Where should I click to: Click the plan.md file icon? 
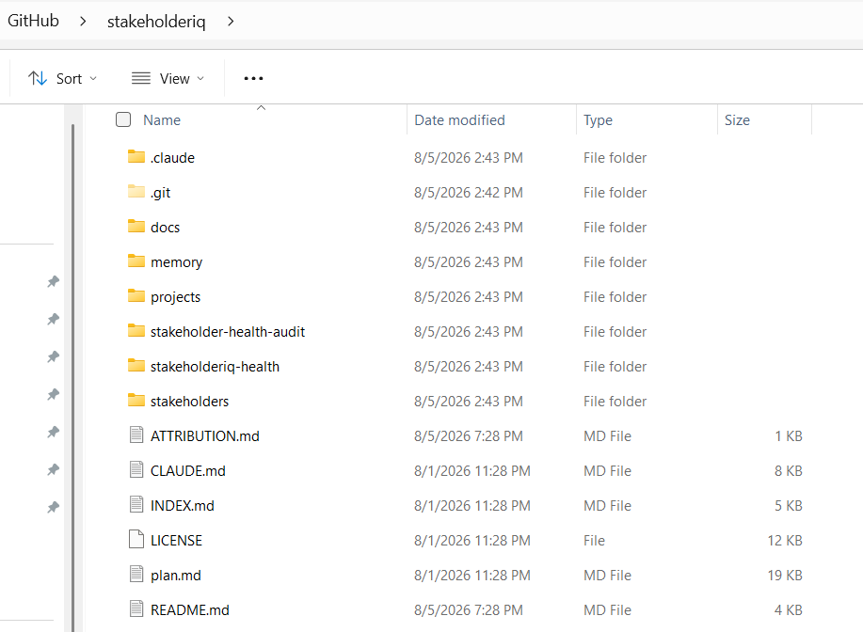point(136,575)
